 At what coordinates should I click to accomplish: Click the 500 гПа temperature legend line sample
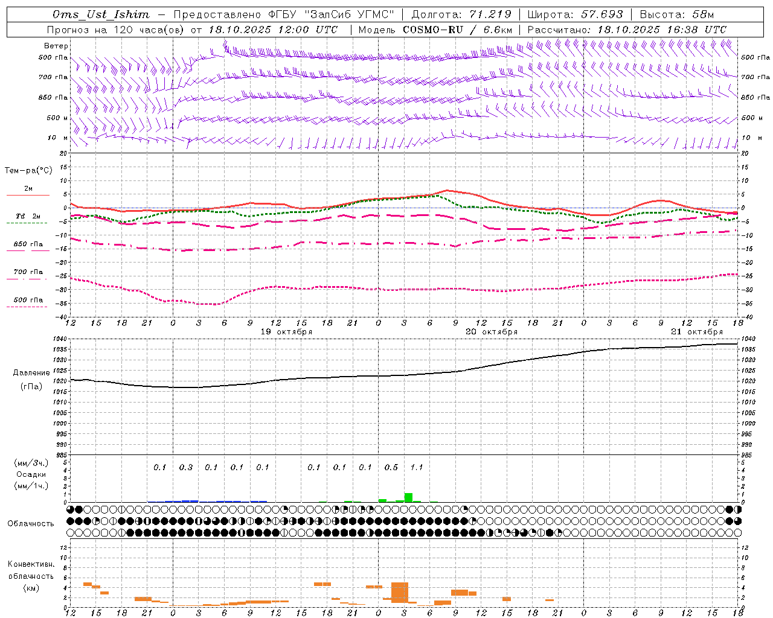click(x=27, y=307)
